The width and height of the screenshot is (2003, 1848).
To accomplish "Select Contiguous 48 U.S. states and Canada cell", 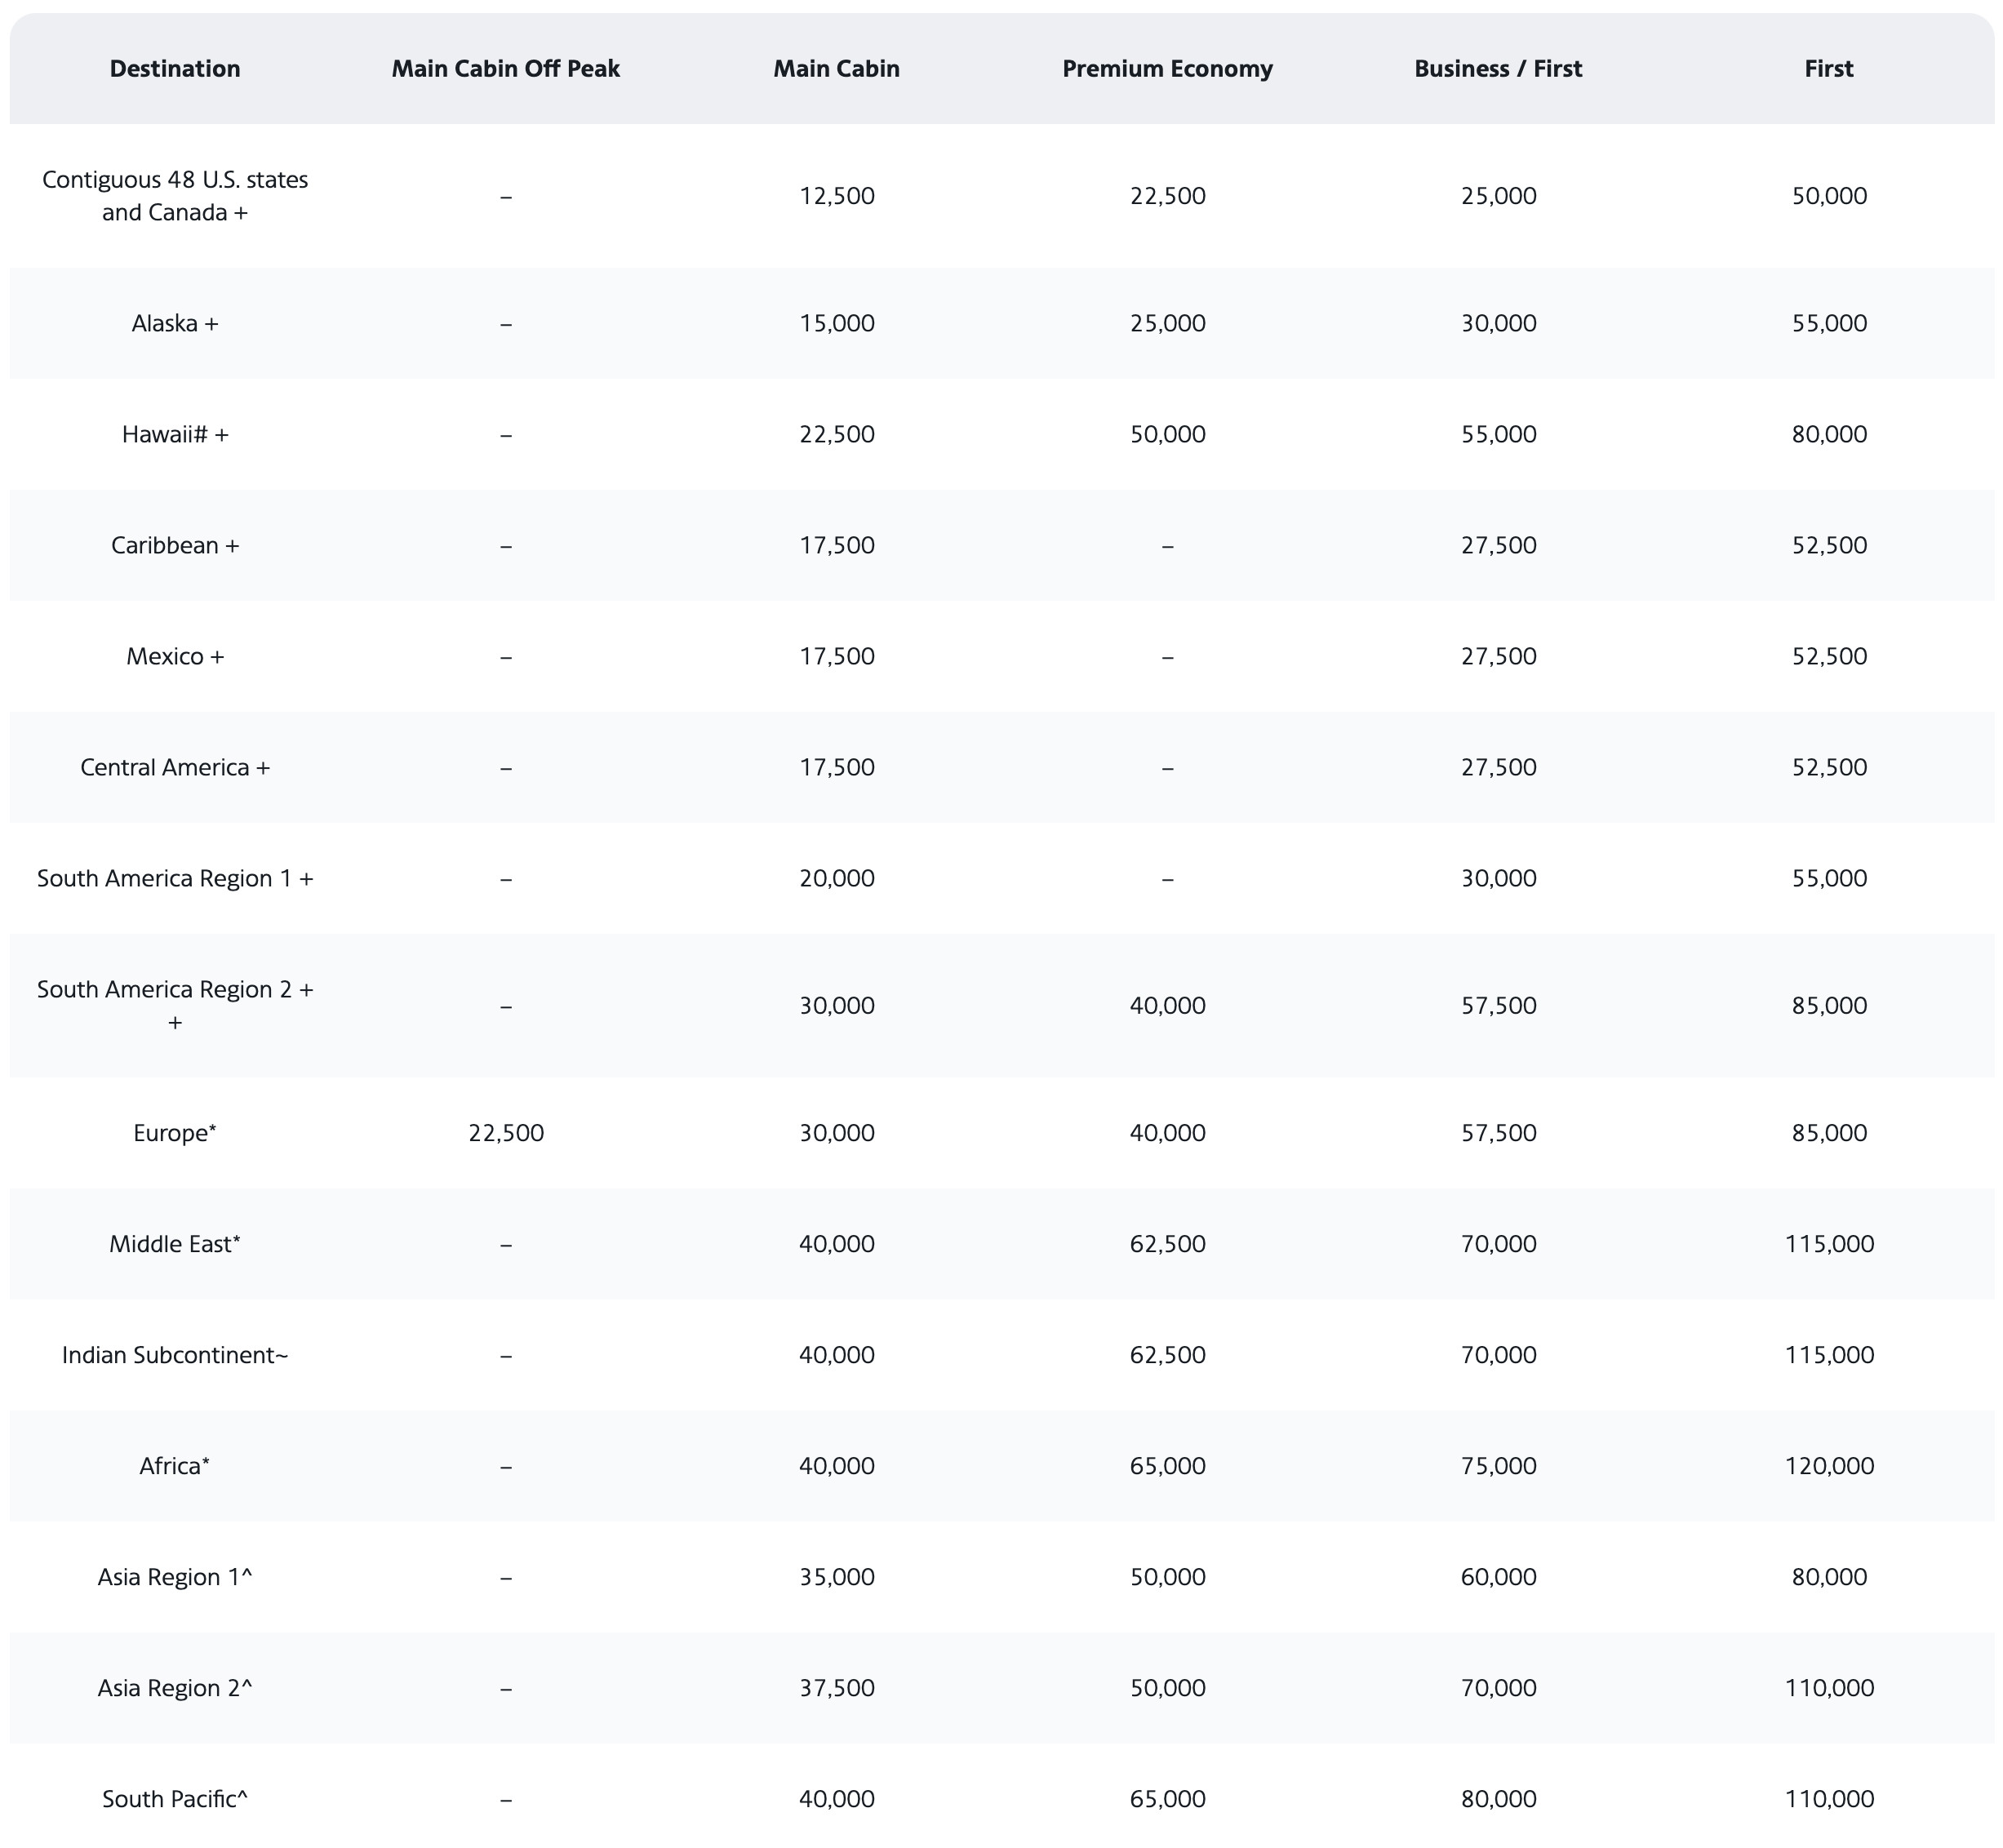I will pos(175,196).
